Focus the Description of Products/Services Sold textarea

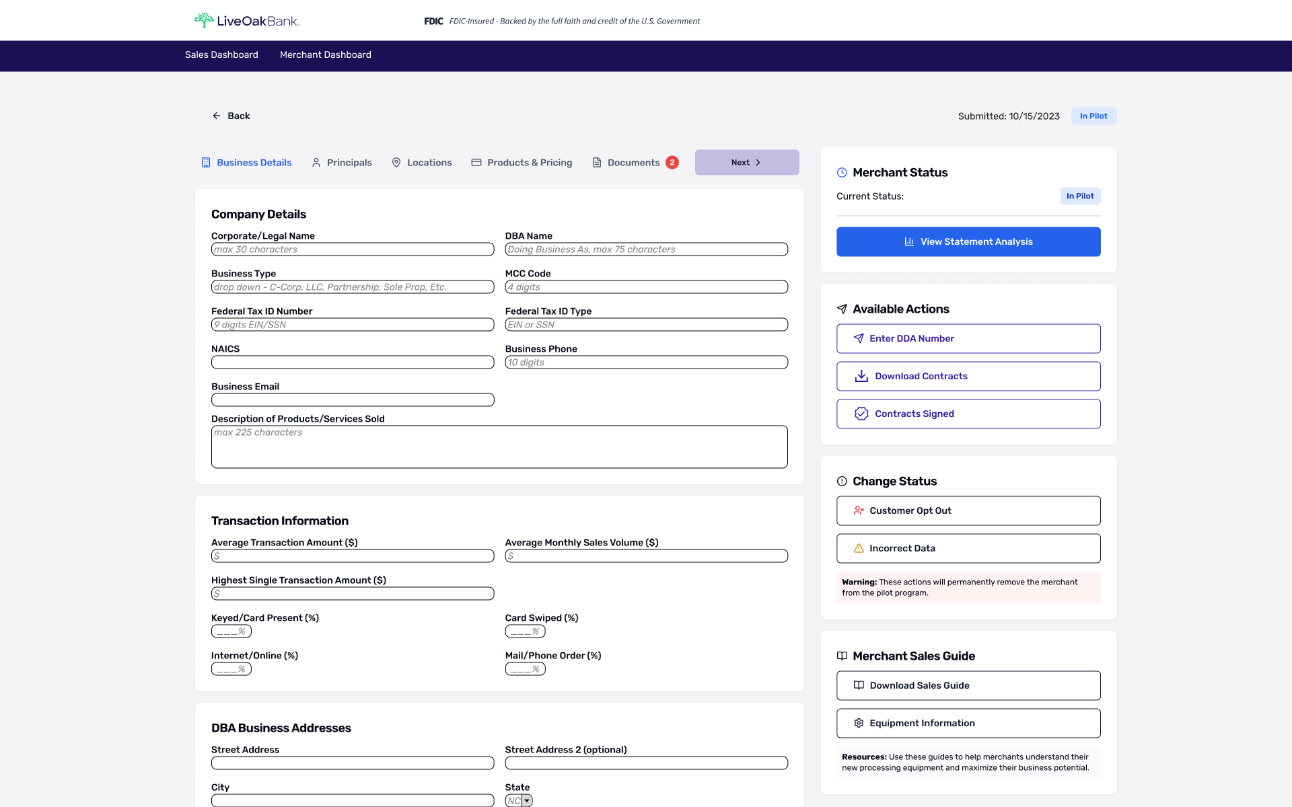(499, 447)
